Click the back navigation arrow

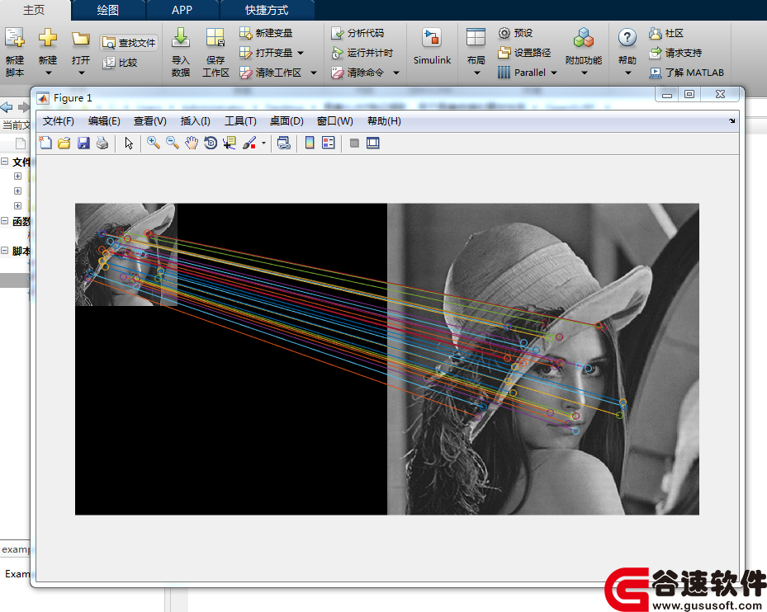(7, 107)
